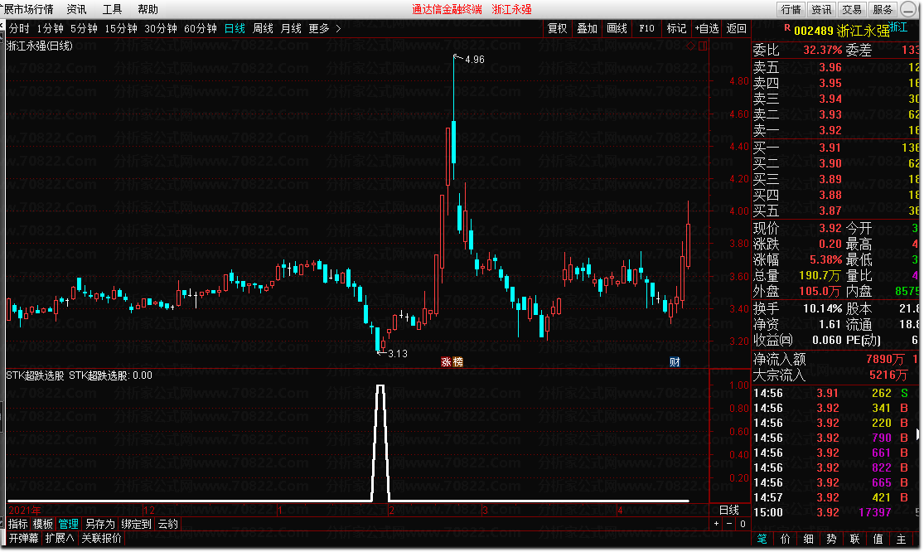The height and width of the screenshot is (552, 924).
Task: Select the 势 trend tab
Action: point(831,539)
